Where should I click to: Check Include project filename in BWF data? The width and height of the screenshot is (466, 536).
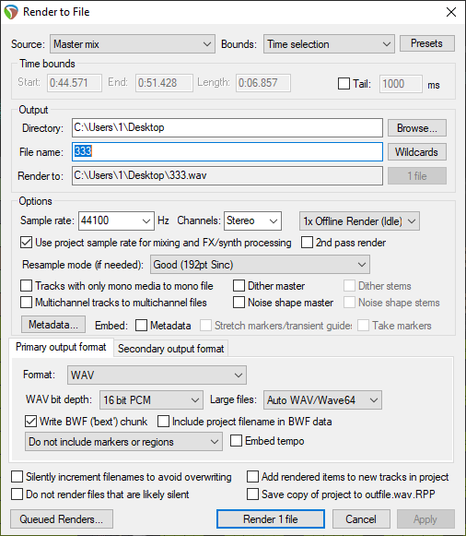[163, 422]
